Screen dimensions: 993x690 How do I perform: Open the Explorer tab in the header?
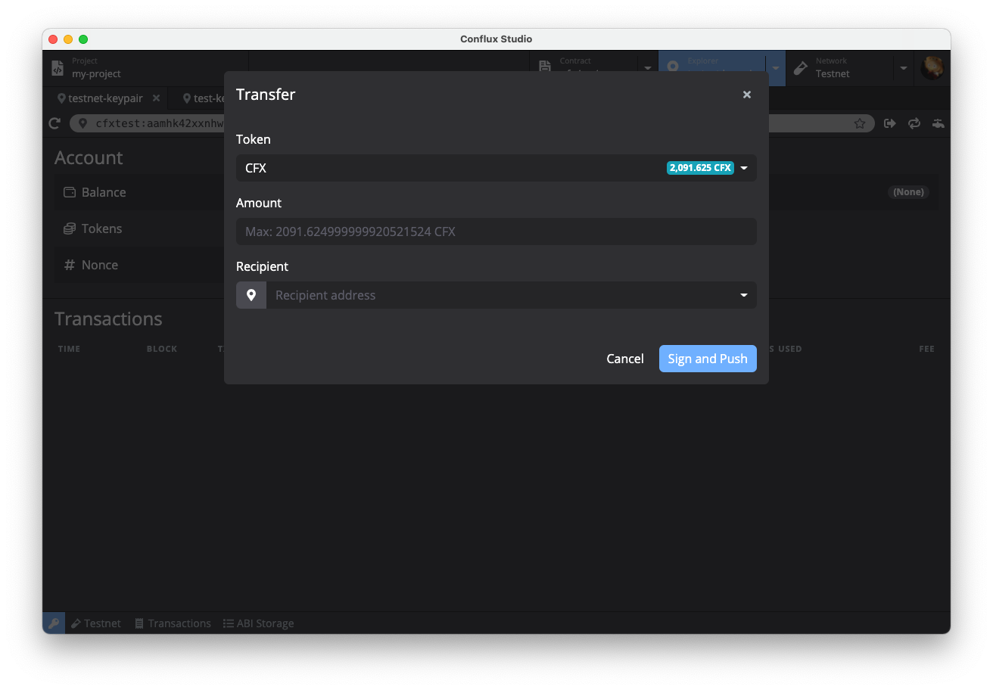[712, 68]
